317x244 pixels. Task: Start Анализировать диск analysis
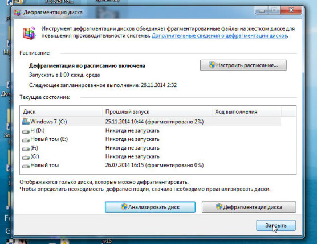pyautogui.click(x=150, y=207)
